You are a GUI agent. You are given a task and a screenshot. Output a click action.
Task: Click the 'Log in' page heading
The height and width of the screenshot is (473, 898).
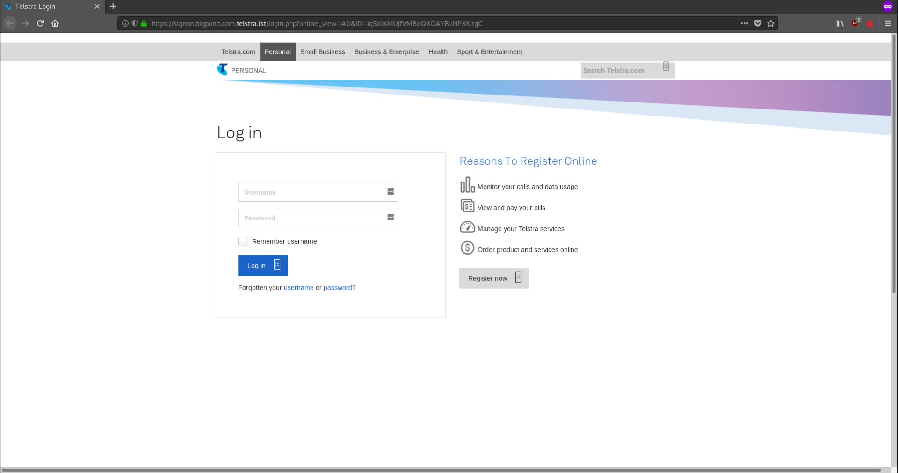(239, 133)
